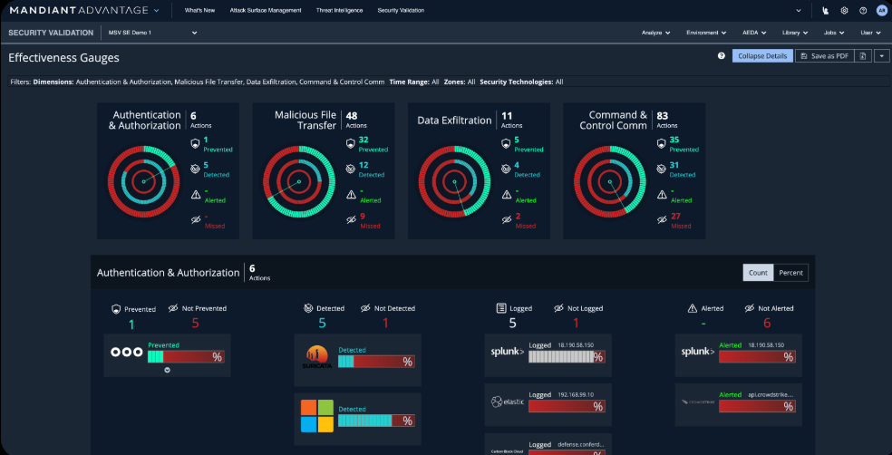892x455 pixels.
Task: Click the Prevented progress bar for three-circle vendor
Action: tap(186, 356)
